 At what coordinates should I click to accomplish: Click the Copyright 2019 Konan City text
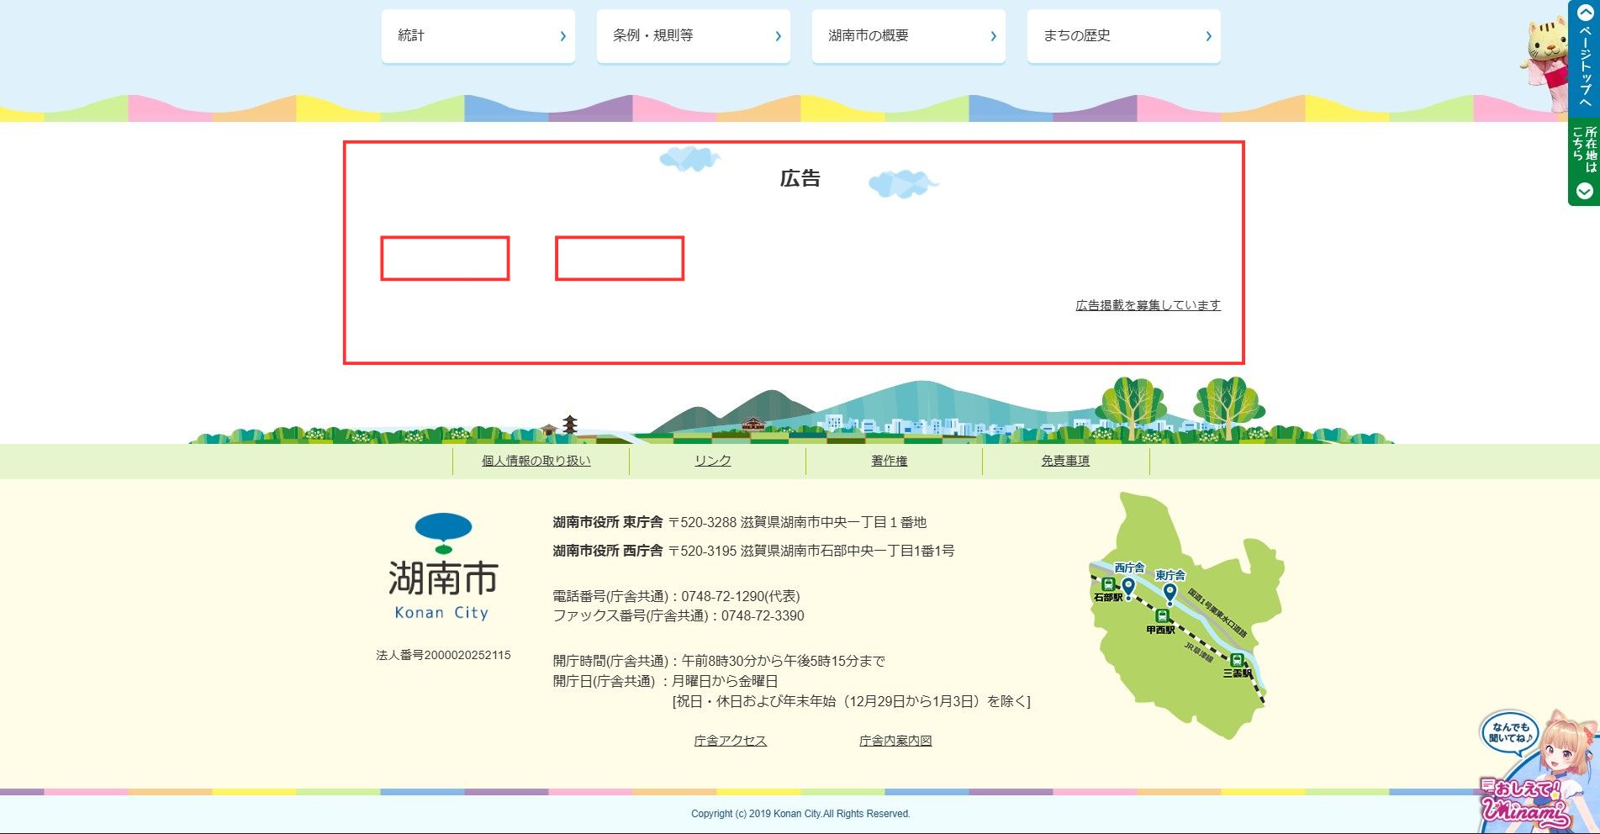click(800, 814)
